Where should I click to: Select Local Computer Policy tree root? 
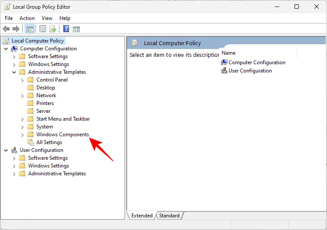(x=38, y=41)
